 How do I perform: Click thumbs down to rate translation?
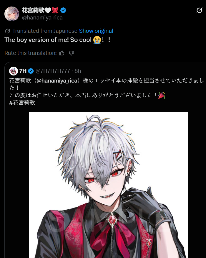pyautogui.click(x=72, y=53)
